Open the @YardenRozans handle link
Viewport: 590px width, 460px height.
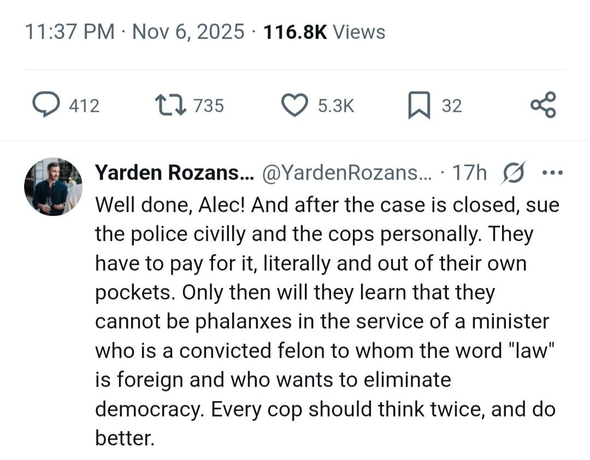[346, 173]
